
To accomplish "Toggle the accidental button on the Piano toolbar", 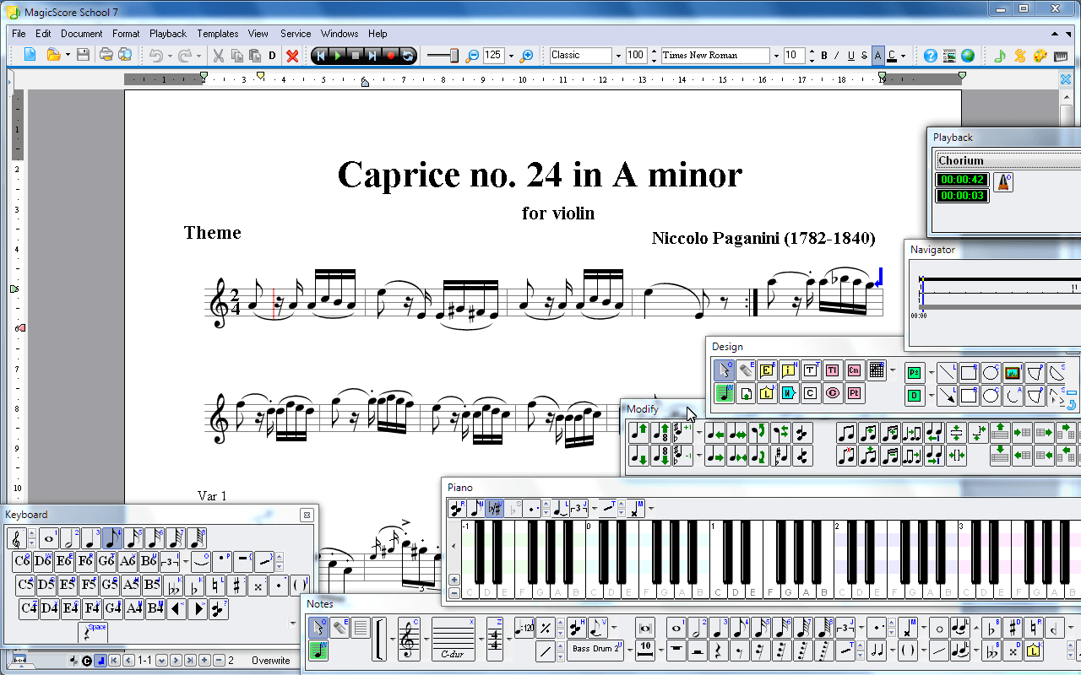I will (x=493, y=508).
